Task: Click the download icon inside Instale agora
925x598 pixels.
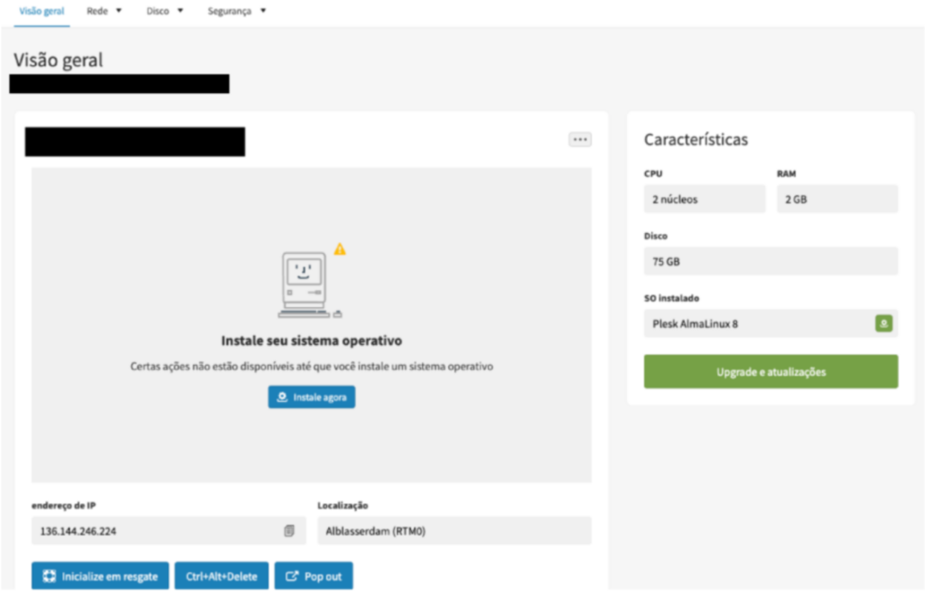Action: click(282, 397)
